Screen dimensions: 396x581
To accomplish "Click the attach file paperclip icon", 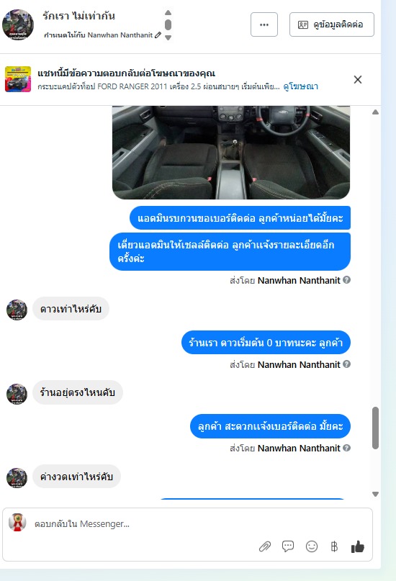I will click(265, 546).
